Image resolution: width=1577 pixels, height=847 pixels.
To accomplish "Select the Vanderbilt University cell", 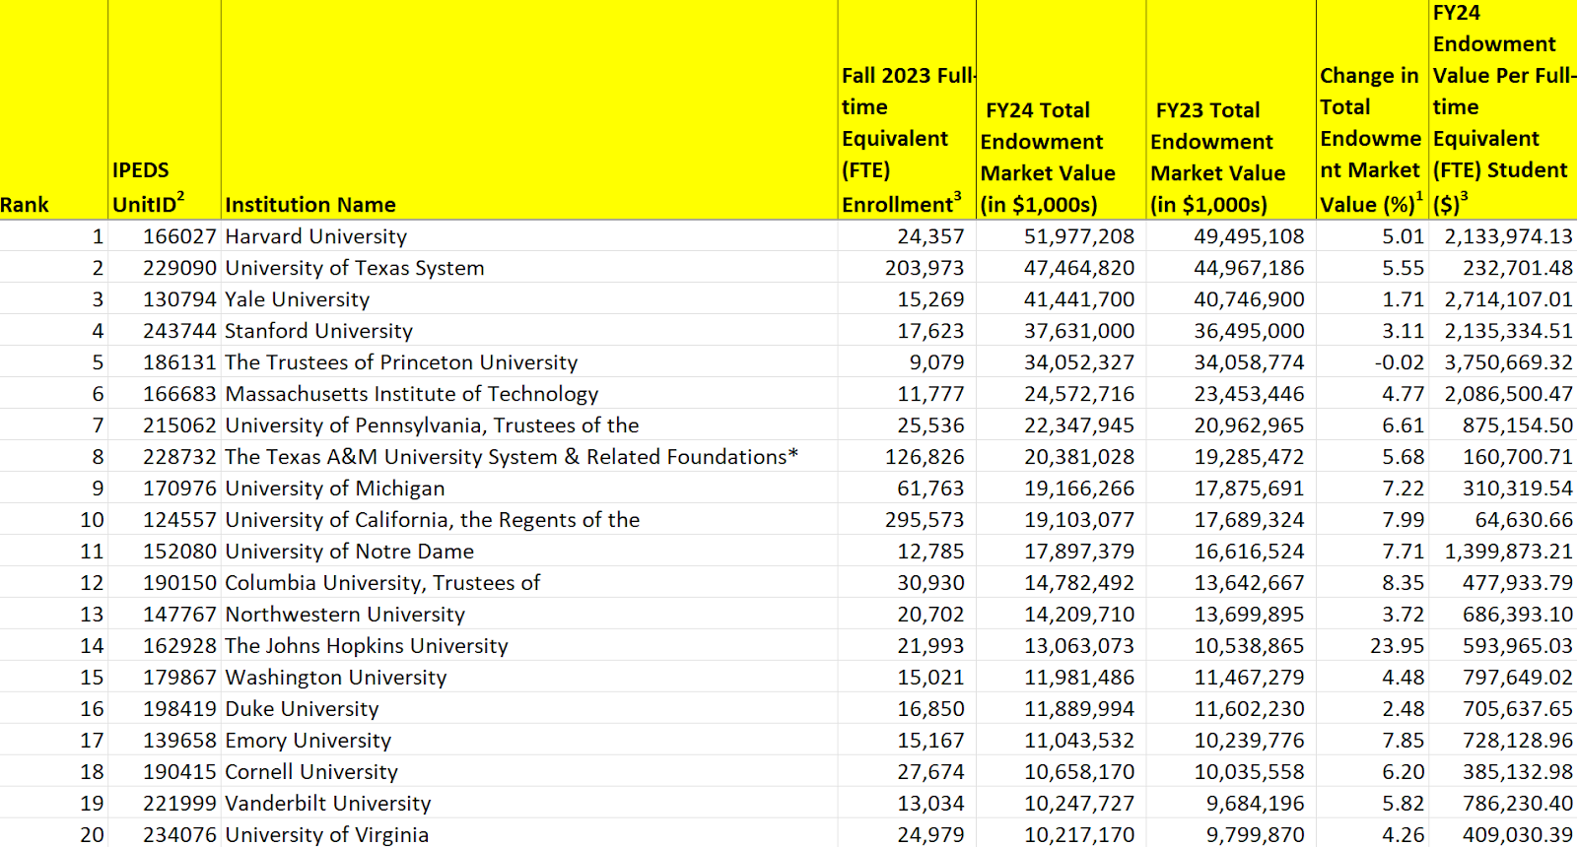I will tap(529, 803).
